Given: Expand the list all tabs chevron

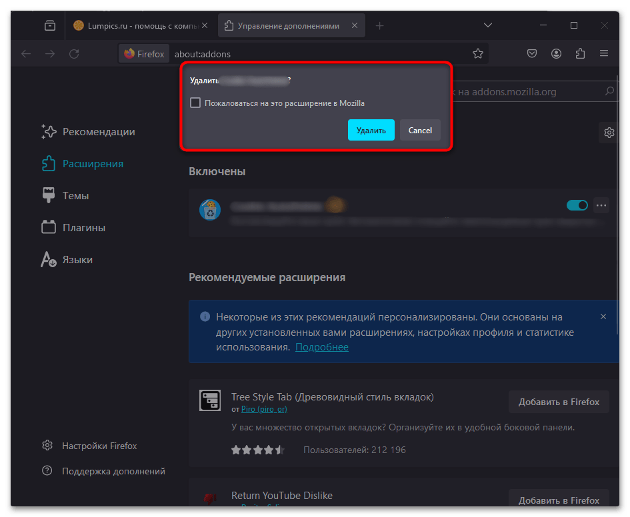Looking at the screenshot, I should pos(488,25).
